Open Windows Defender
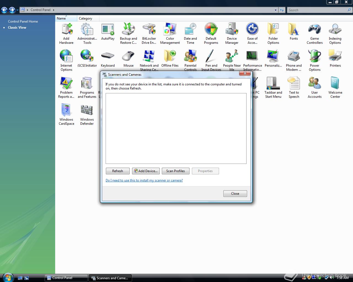 coord(87,115)
